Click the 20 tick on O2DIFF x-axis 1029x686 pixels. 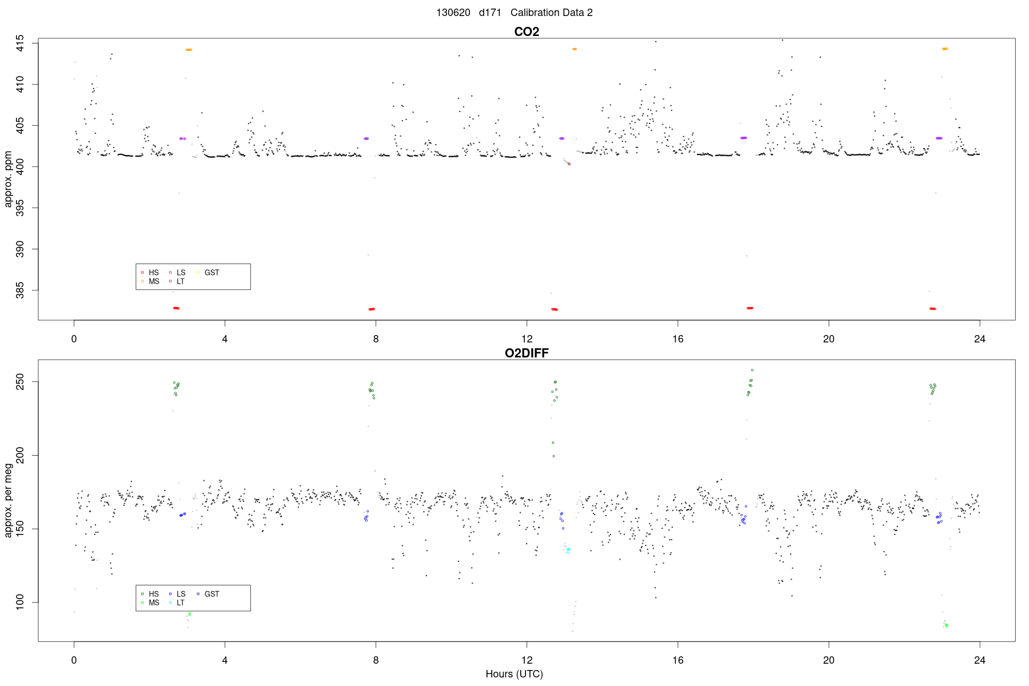(x=828, y=660)
